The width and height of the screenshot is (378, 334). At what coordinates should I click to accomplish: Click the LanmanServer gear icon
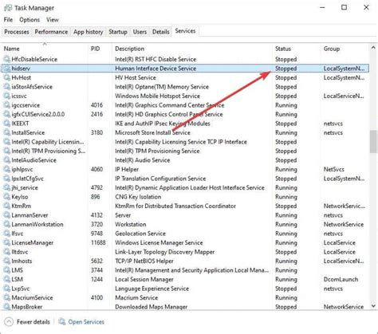click(6, 215)
